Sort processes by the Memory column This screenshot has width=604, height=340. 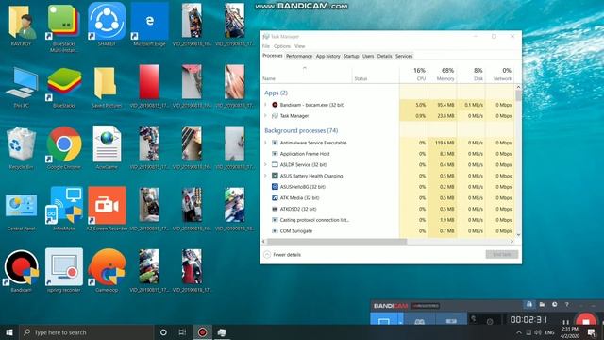tap(442, 74)
